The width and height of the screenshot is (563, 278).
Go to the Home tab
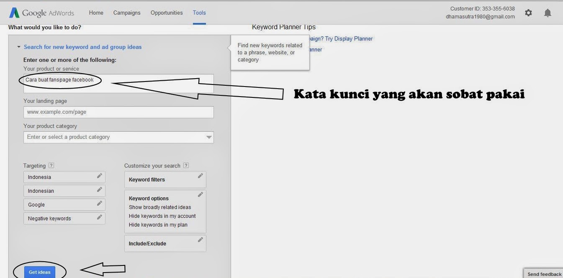tap(96, 13)
